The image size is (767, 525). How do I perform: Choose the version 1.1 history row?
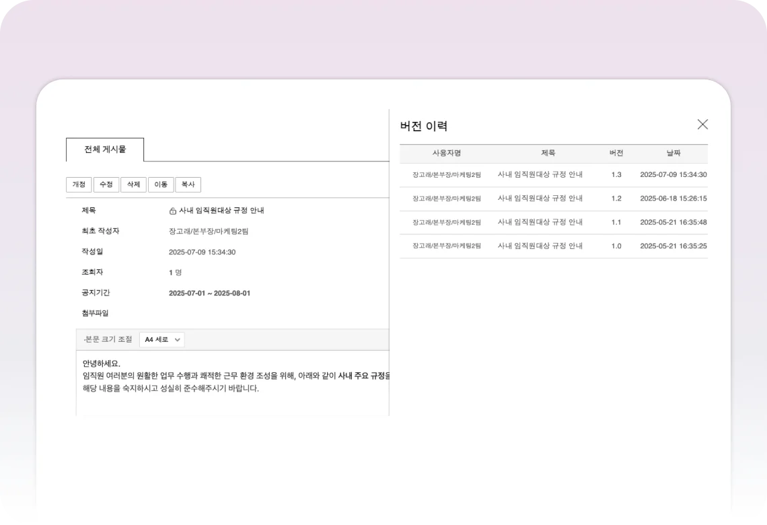553,222
